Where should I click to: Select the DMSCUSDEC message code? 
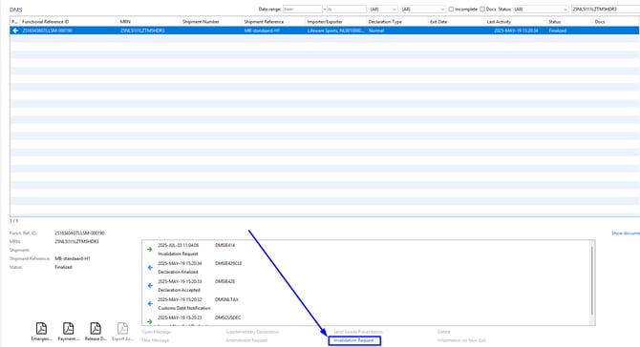(x=227, y=317)
